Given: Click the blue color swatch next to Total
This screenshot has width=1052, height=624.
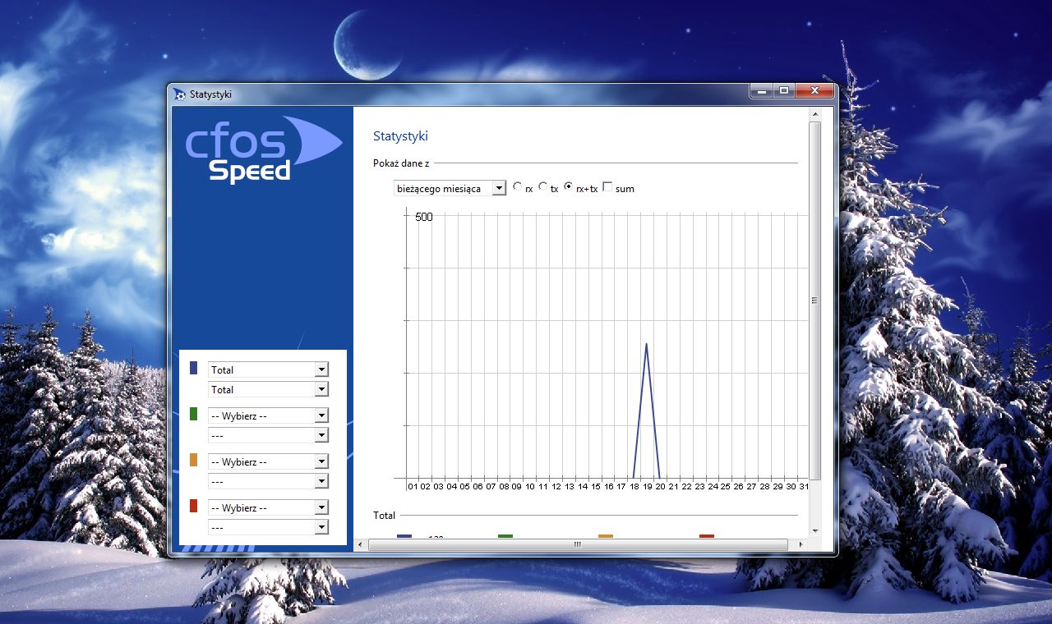Looking at the screenshot, I should coord(192,368).
